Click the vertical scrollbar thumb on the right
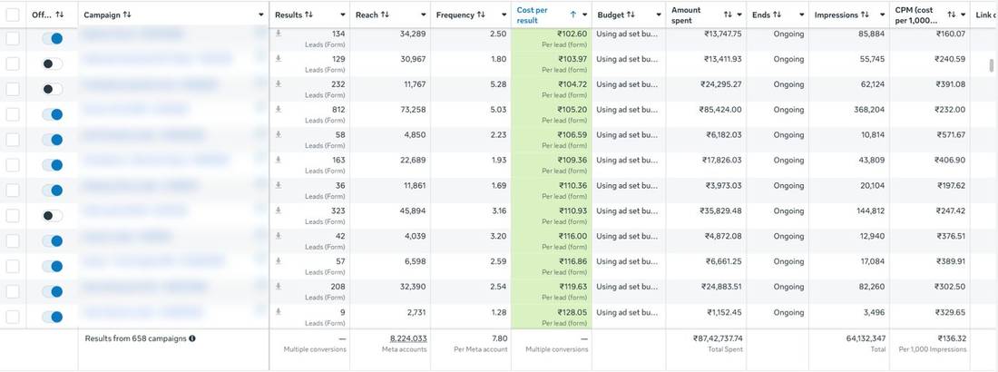998x372 pixels. coord(991,65)
